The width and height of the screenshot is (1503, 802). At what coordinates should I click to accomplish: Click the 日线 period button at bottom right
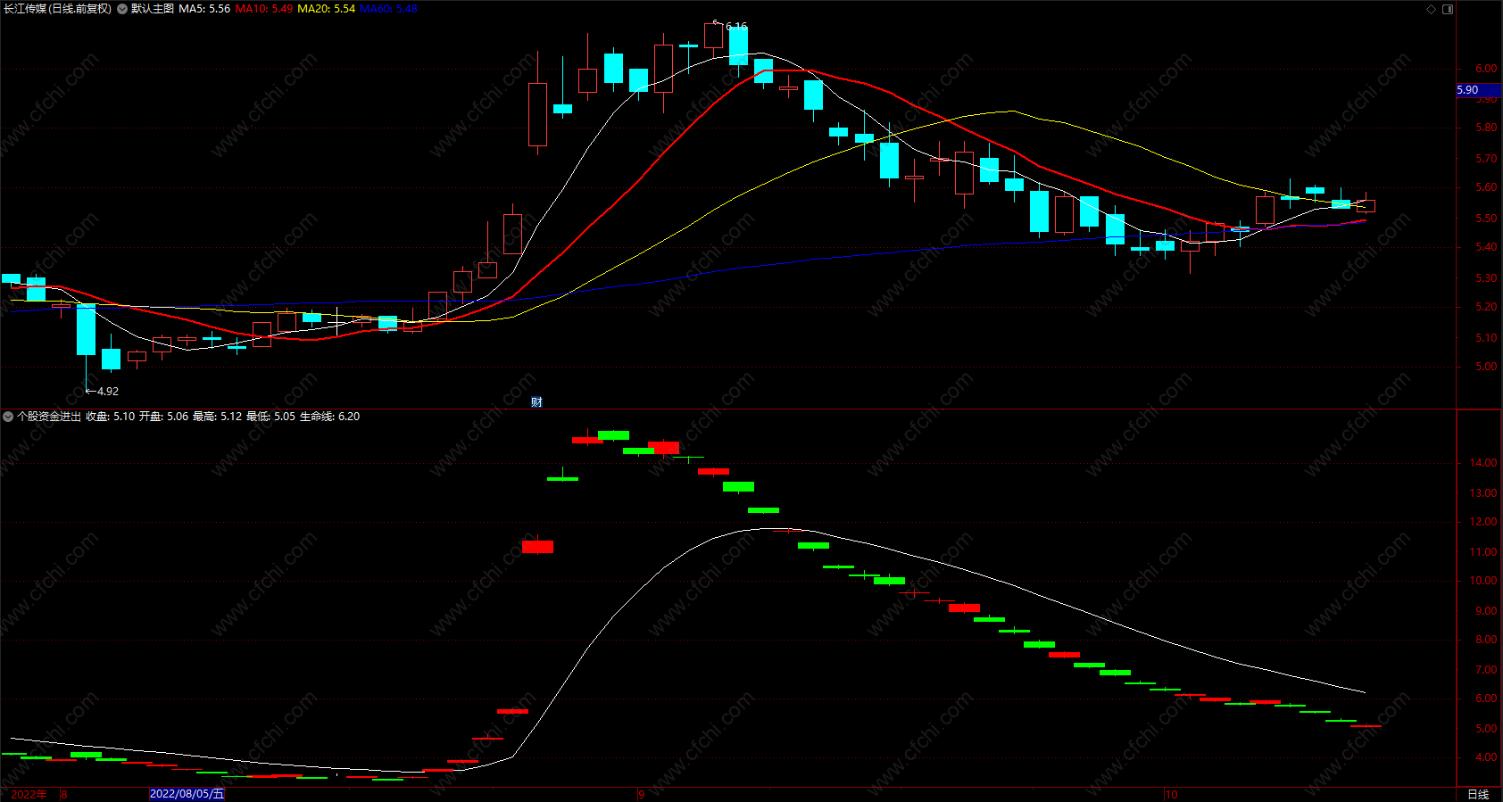pos(1478,794)
